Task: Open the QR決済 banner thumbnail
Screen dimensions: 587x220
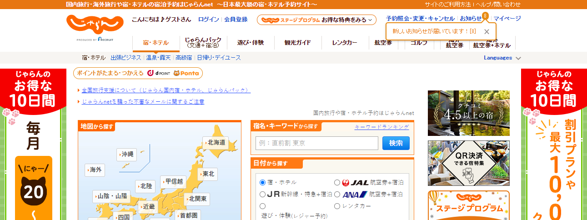Action: click(468, 163)
